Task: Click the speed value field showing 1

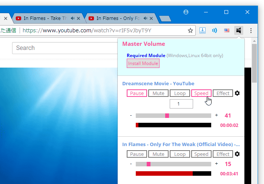Action: point(181,104)
